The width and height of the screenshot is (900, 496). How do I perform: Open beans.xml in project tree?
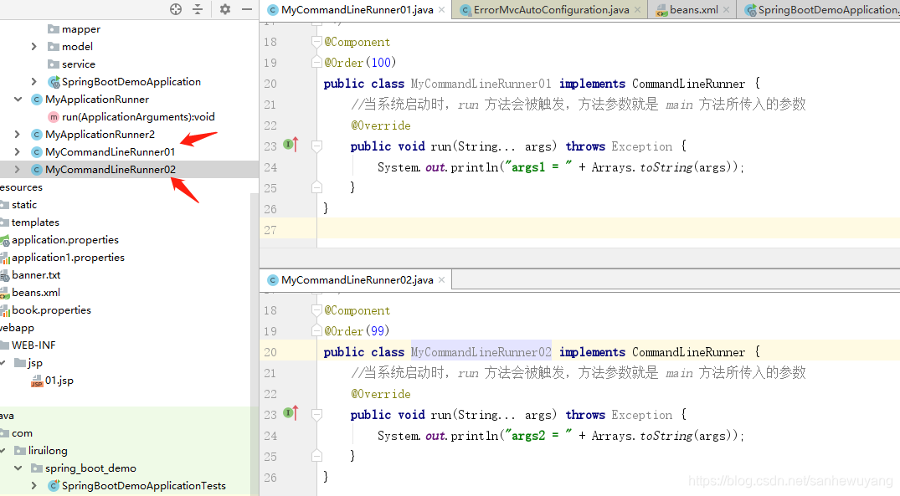point(36,293)
